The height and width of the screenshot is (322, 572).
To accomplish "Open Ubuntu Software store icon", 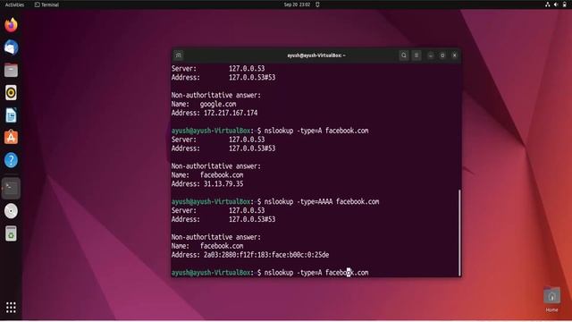I will (x=11, y=138).
